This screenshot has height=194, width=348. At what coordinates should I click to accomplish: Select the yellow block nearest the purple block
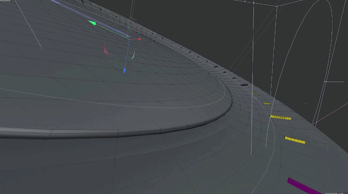coord(295,139)
